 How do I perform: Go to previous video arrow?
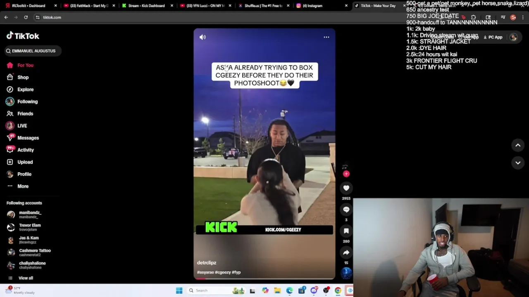coord(518,145)
